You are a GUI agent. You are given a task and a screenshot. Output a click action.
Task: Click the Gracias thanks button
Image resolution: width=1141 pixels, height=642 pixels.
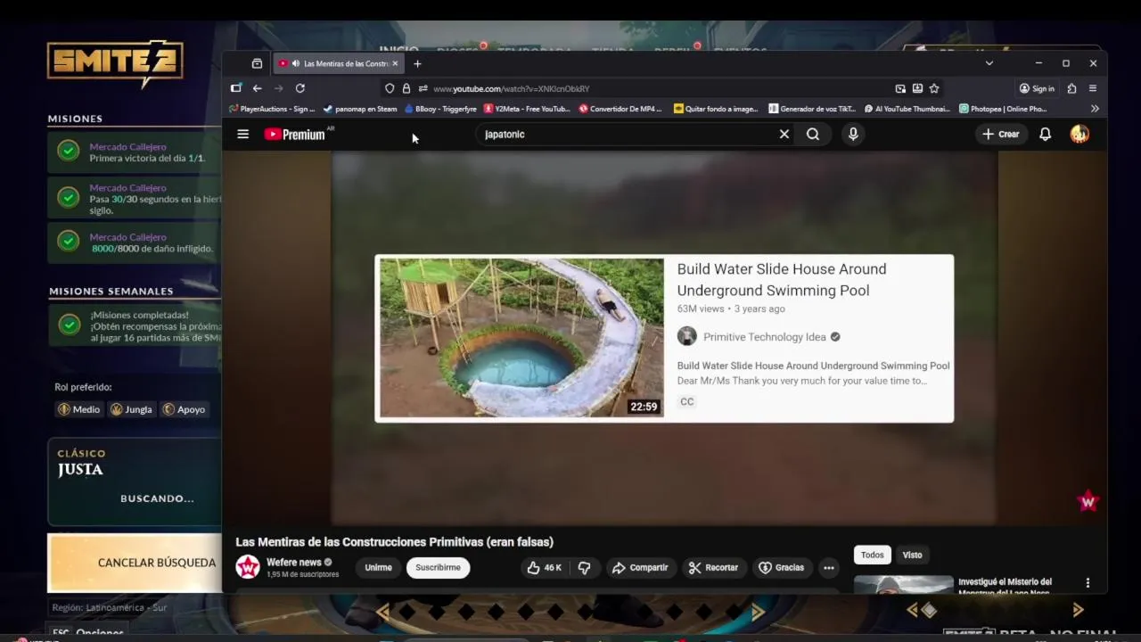(781, 568)
